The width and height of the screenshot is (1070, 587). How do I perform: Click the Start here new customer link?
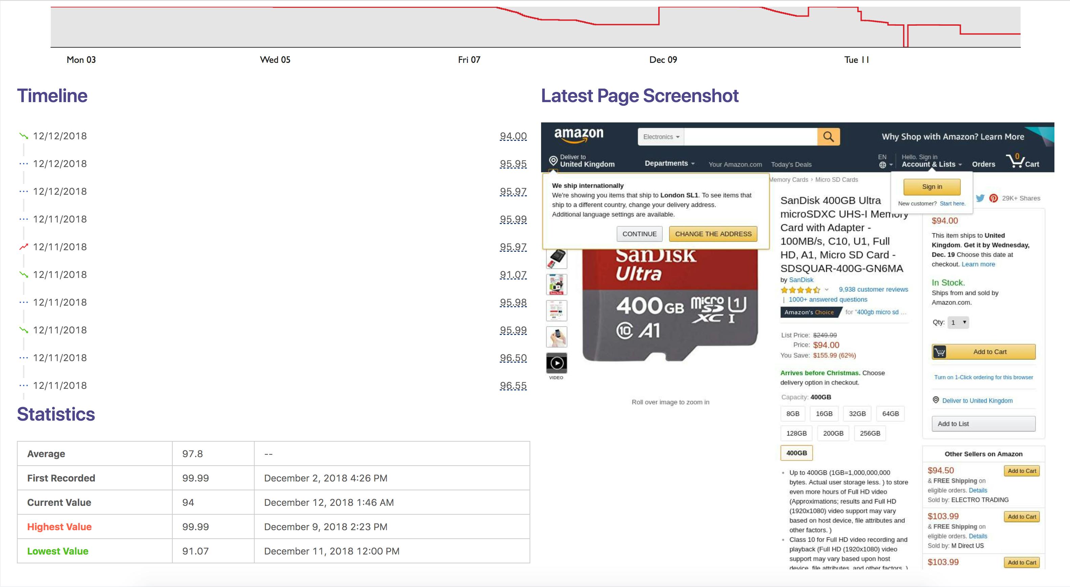click(x=953, y=204)
